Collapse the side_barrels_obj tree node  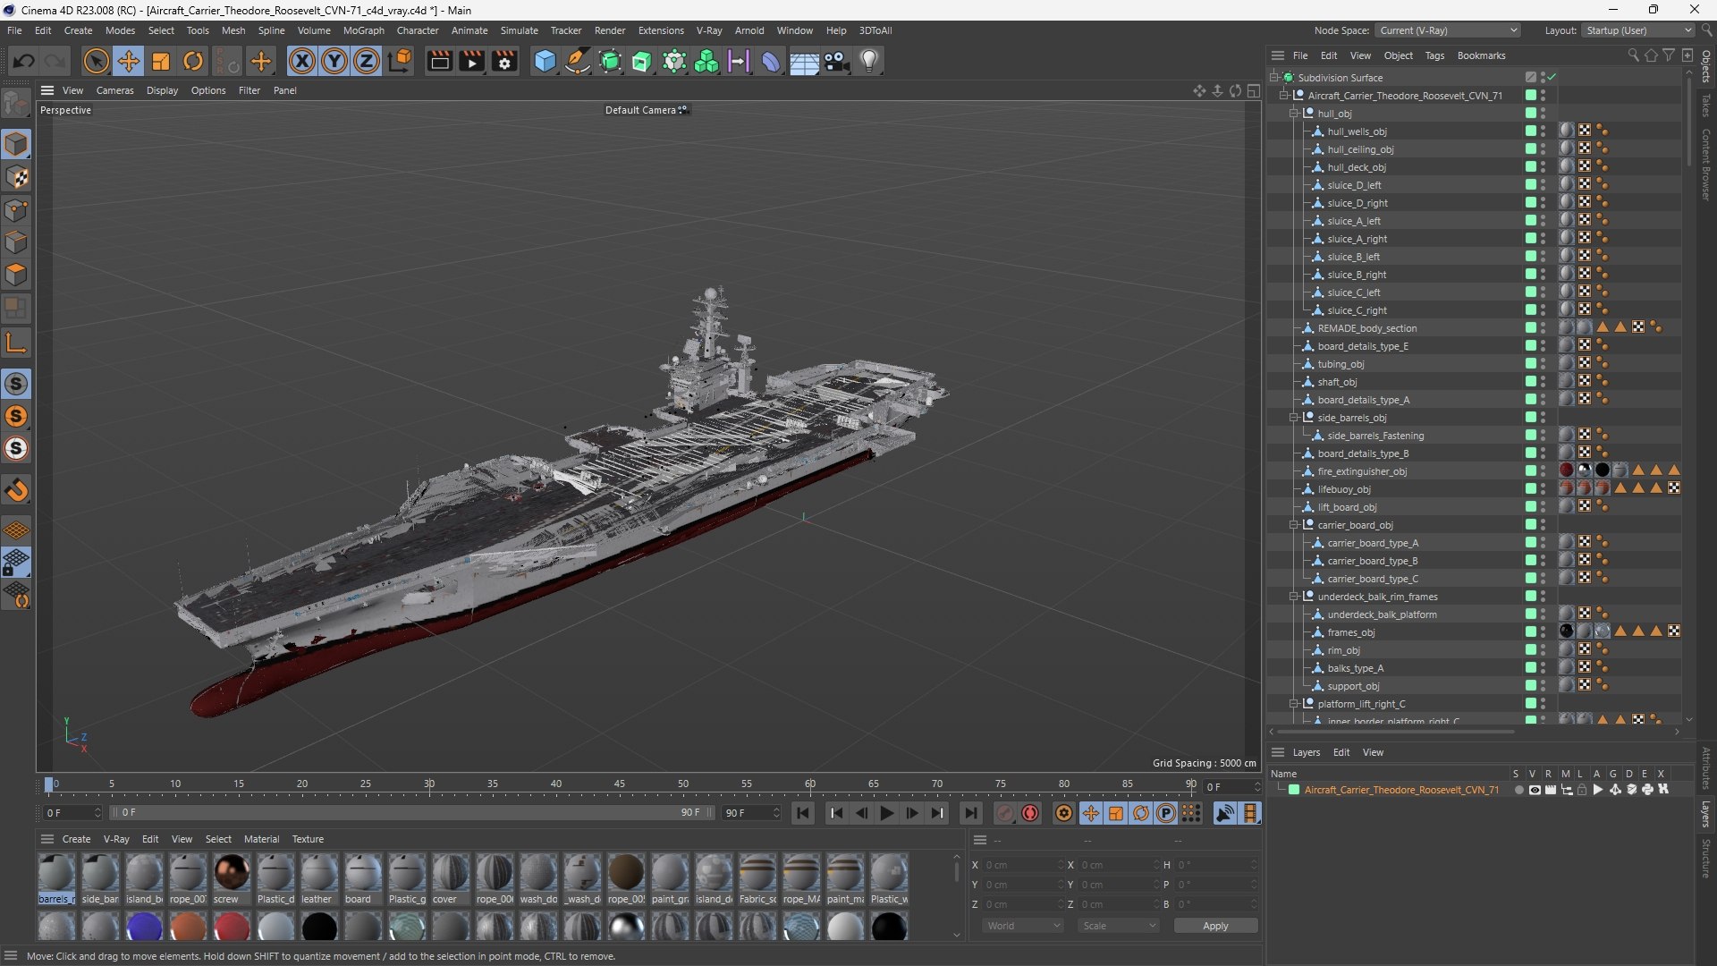(x=1293, y=418)
